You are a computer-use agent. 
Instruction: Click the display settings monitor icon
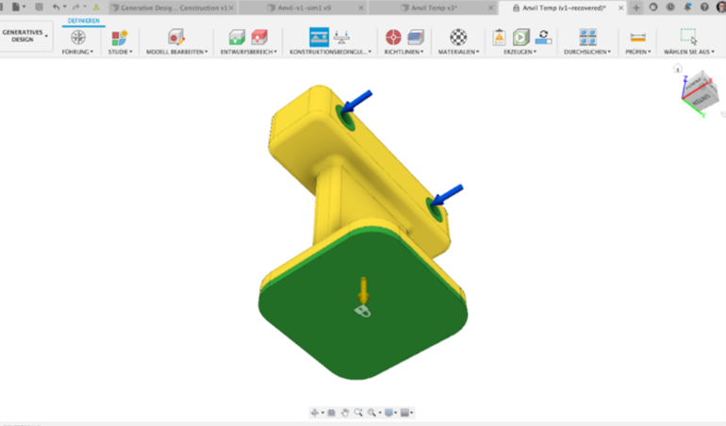pos(388,413)
